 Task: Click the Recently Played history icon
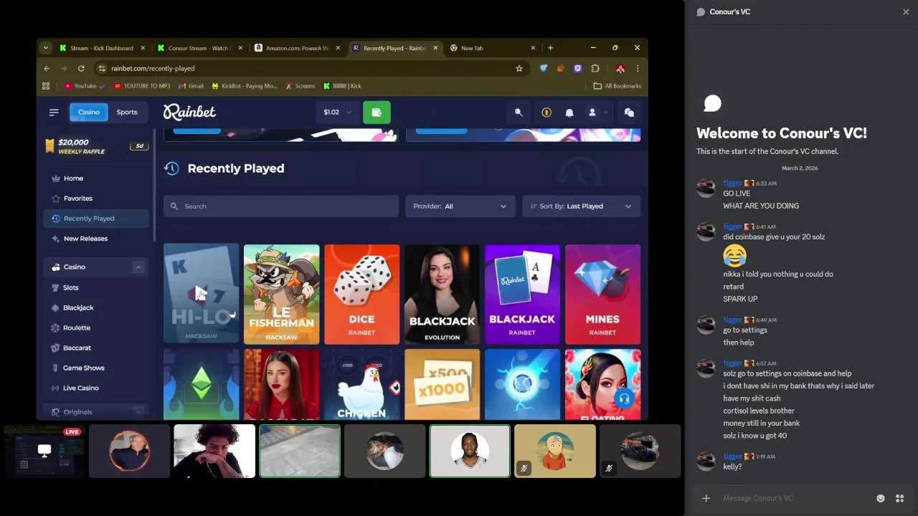point(171,168)
